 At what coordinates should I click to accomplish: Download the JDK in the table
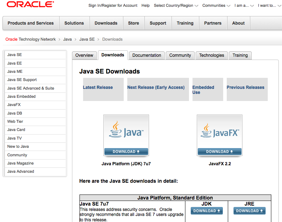coord(207,211)
